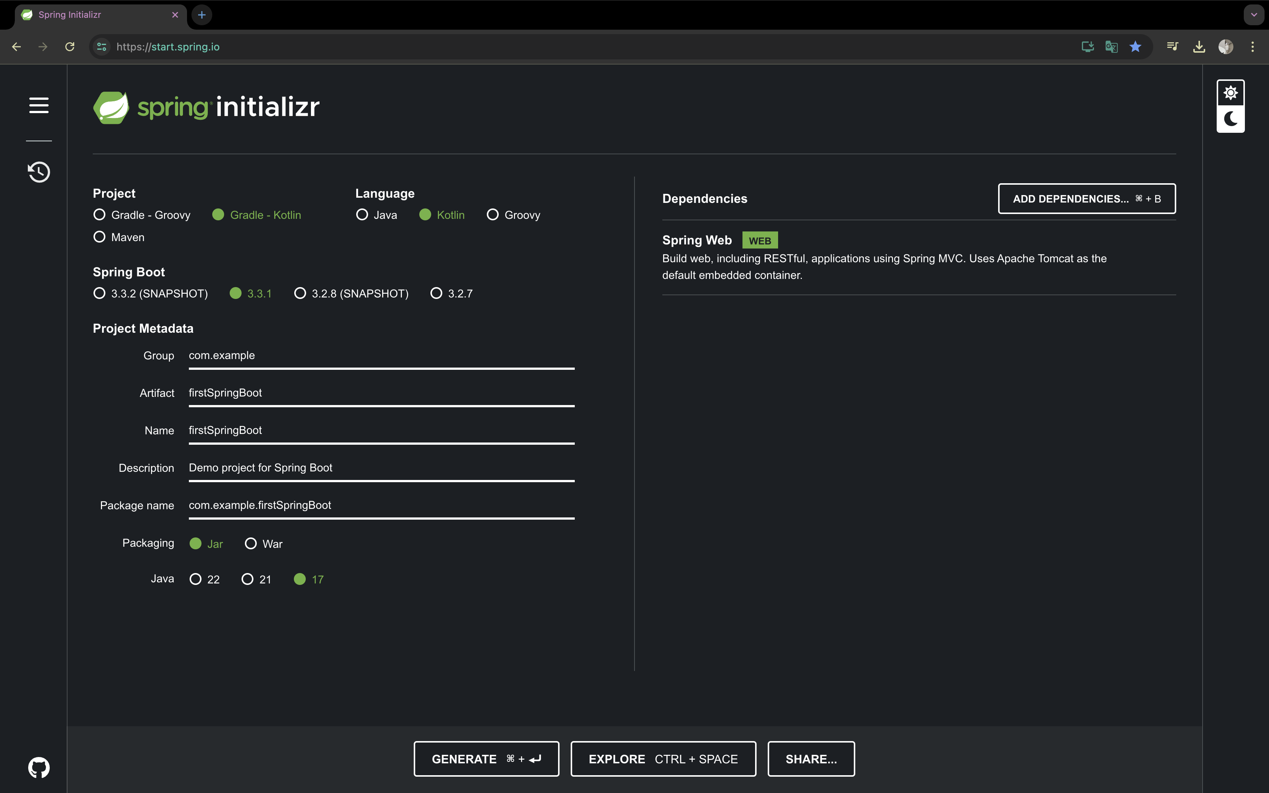
Task: Expand the tab search dropdown arrow
Action: tap(1254, 15)
